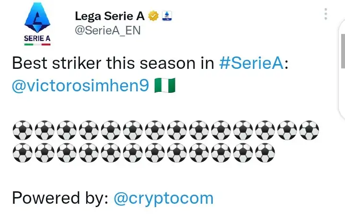Click the white scrollbar track below the gray thumb
This screenshot has height=220, width=345.
tap(342, 96)
